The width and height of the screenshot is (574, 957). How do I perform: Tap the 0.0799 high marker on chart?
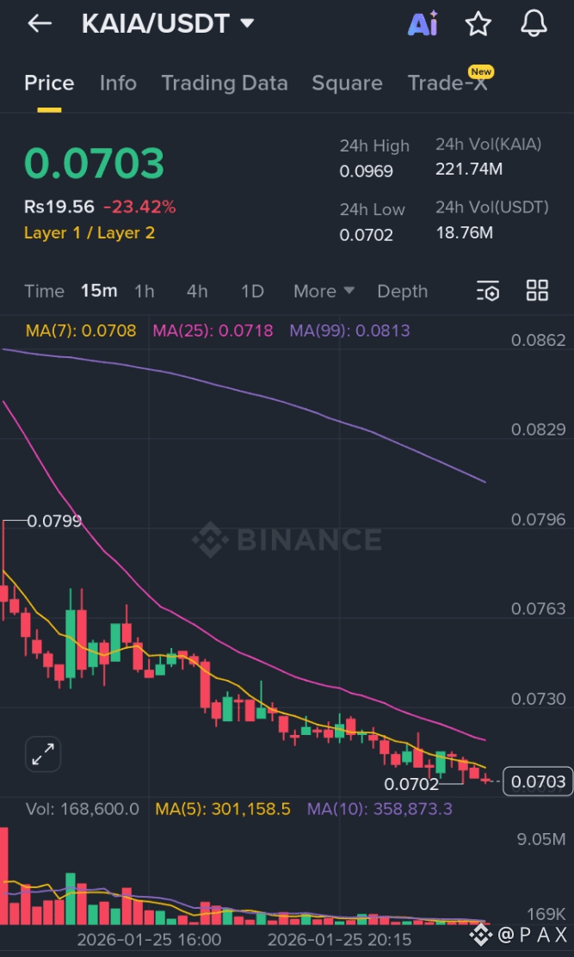click(54, 522)
